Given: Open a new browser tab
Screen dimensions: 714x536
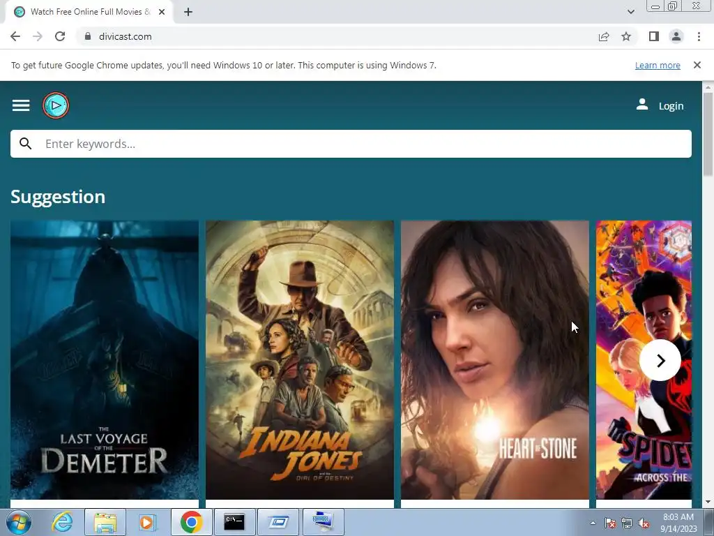Looking at the screenshot, I should pyautogui.click(x=188, y=12).
